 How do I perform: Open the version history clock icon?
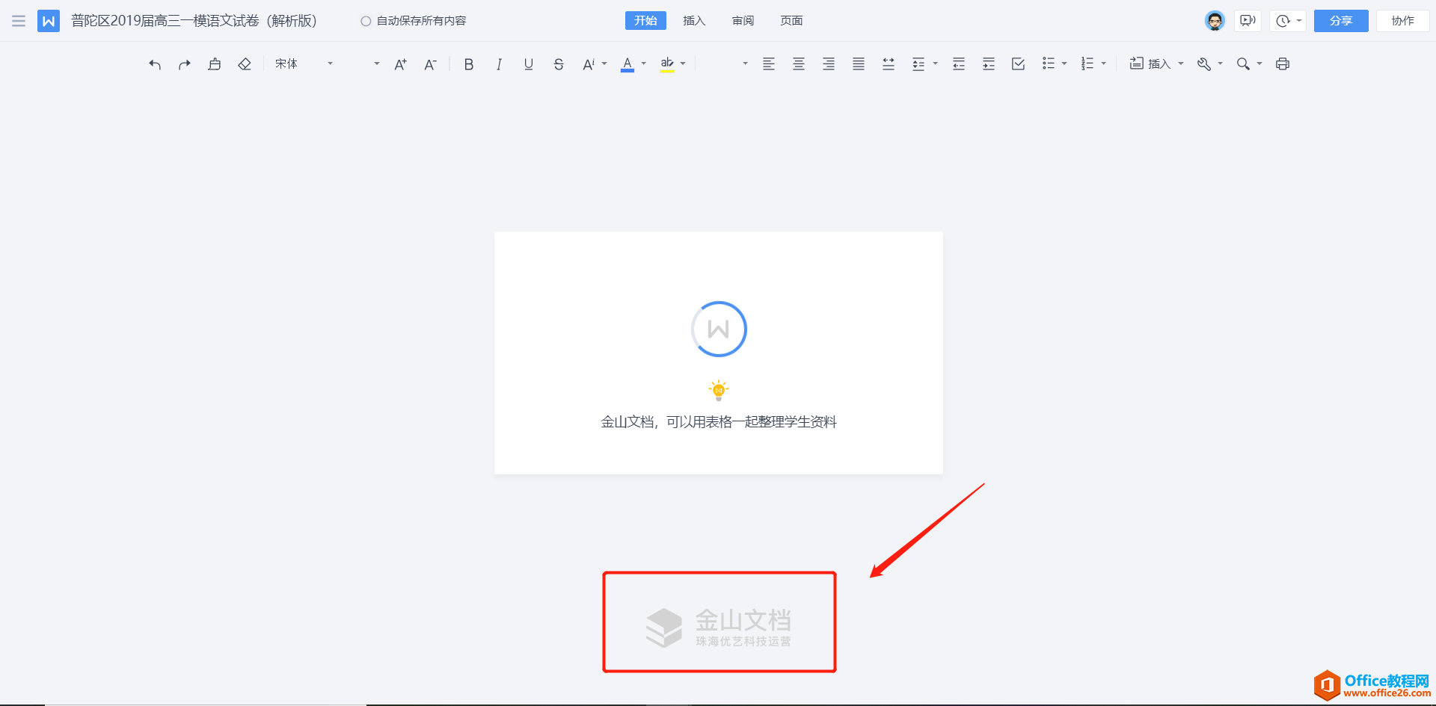[1283, 21]
